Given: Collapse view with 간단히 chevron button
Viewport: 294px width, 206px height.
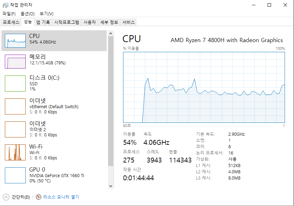Looking at the screenshot, I should point(6,197).
